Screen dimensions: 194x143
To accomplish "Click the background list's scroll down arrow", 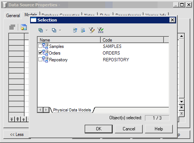I will click(182, 102).
